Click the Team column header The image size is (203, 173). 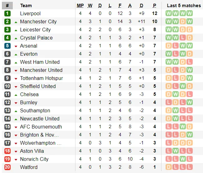(26, 6)
